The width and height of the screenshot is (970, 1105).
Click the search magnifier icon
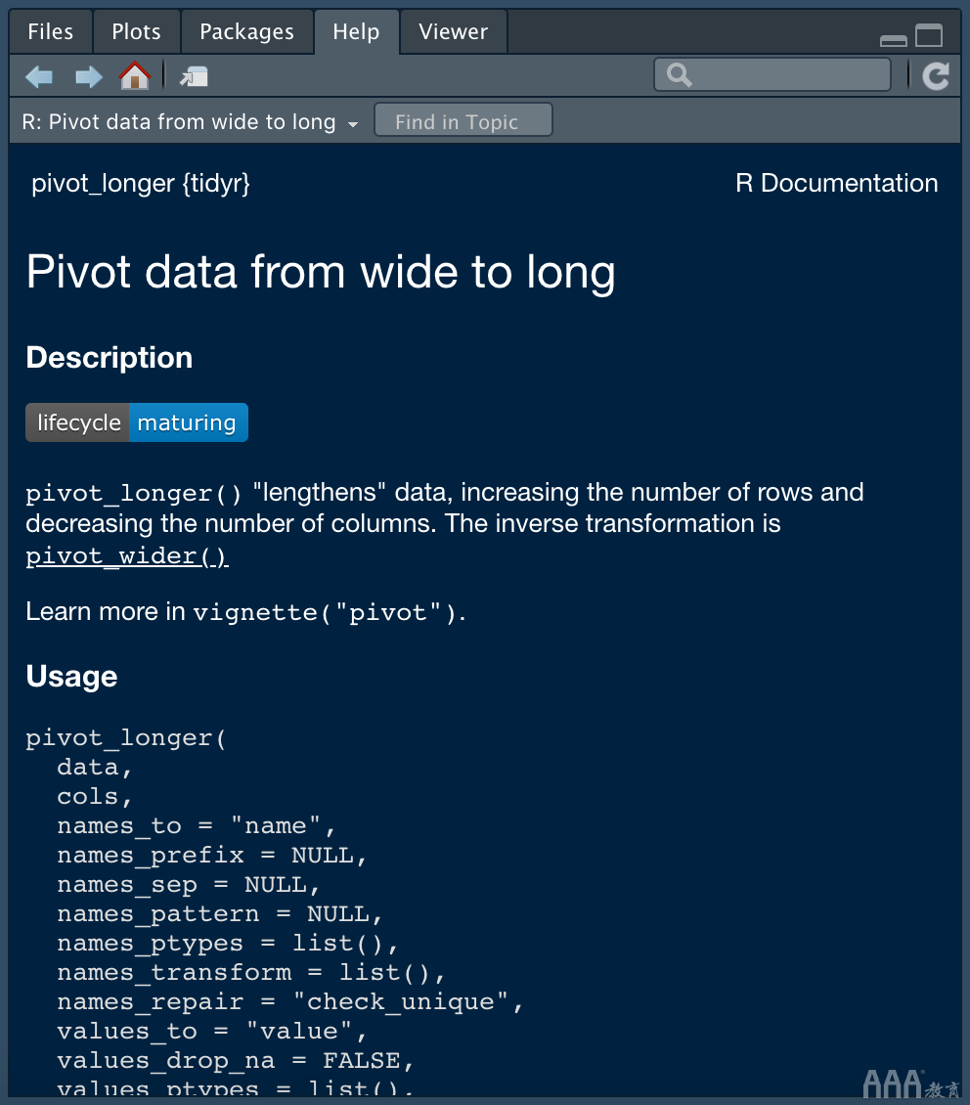pos(679,74)
